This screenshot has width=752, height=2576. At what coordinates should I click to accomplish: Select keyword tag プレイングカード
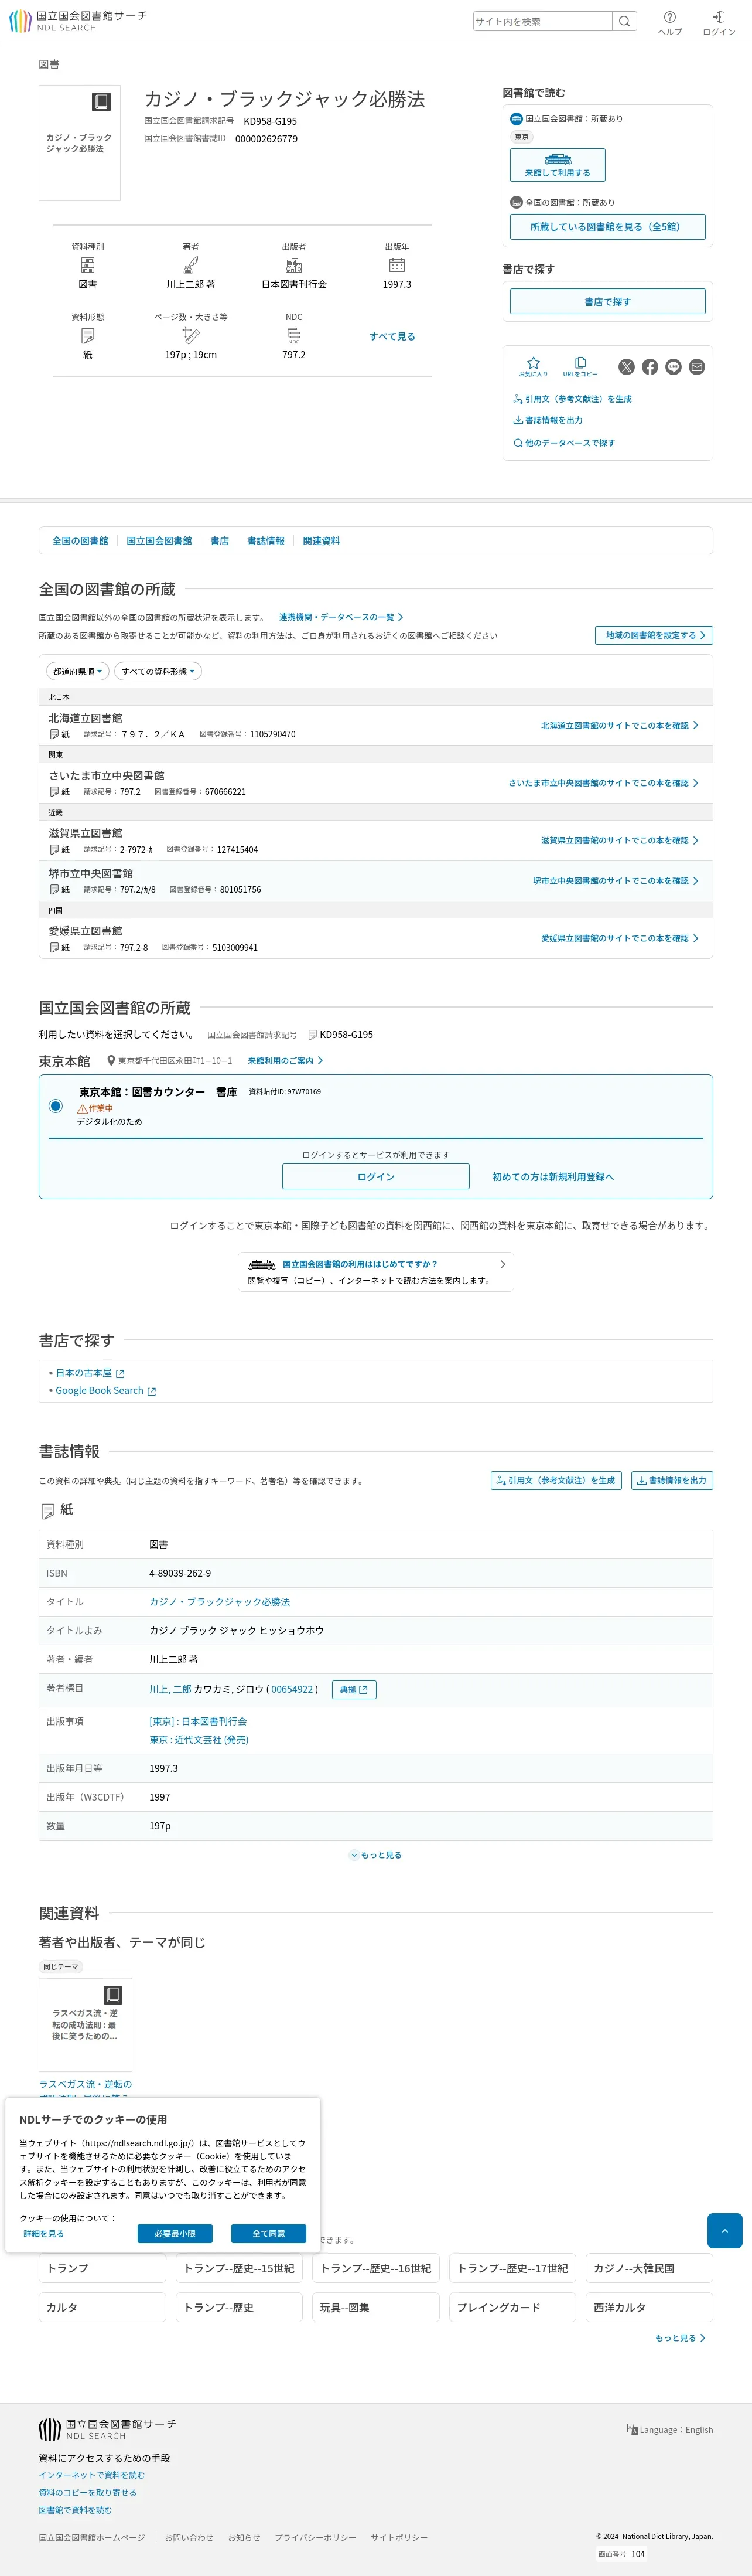tap(512, 2308)
